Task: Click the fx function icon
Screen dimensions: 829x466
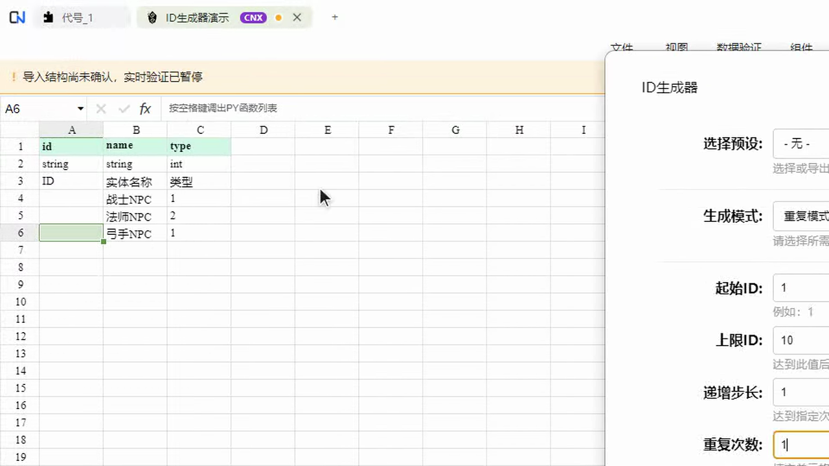Action: coord(145,109)
